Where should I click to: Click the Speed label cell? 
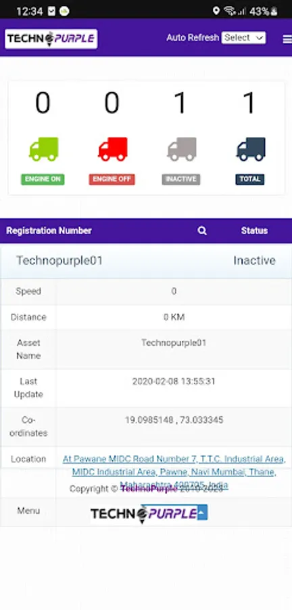pyautogui.click(x=28, y=291)
